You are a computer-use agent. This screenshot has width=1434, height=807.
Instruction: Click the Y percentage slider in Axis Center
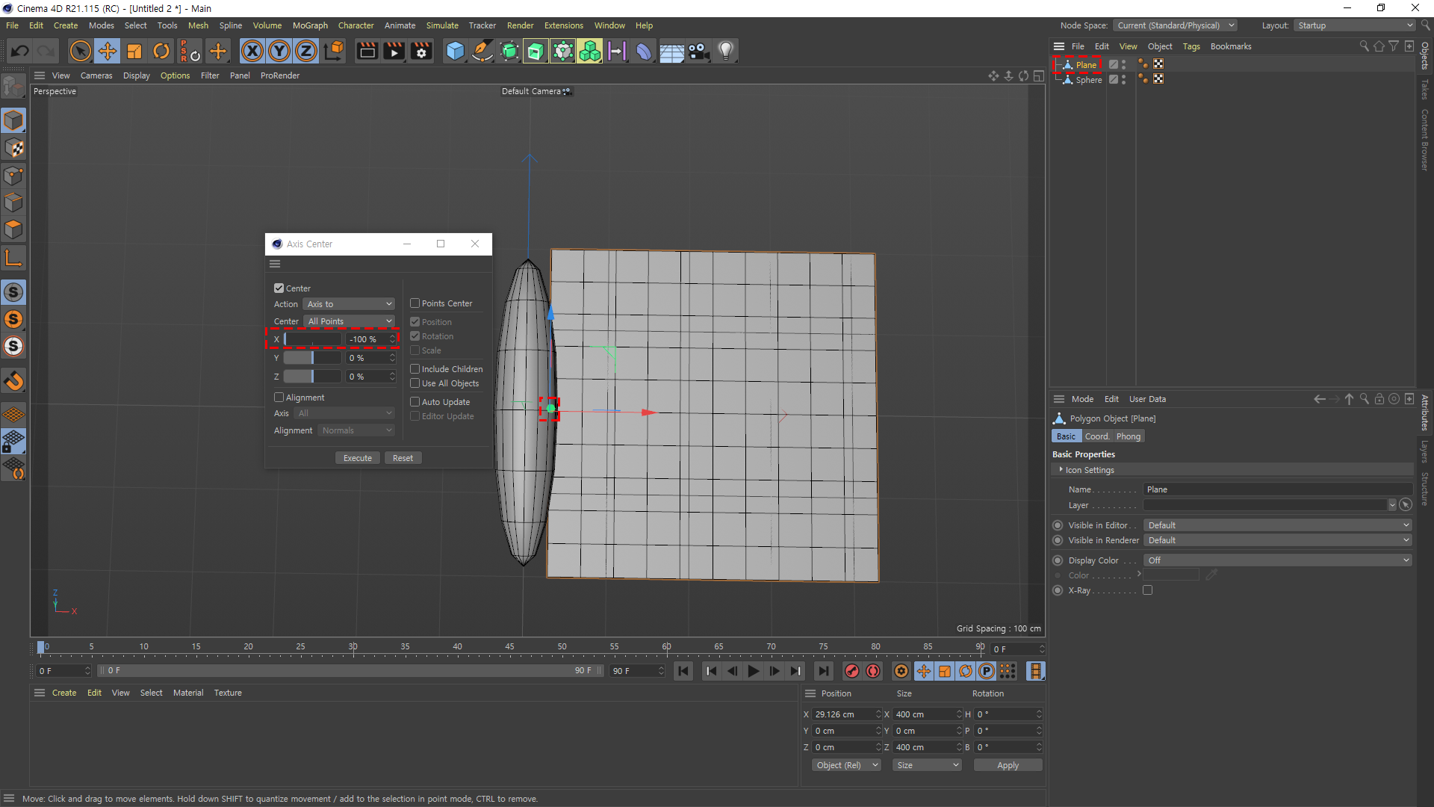[312, 358]
